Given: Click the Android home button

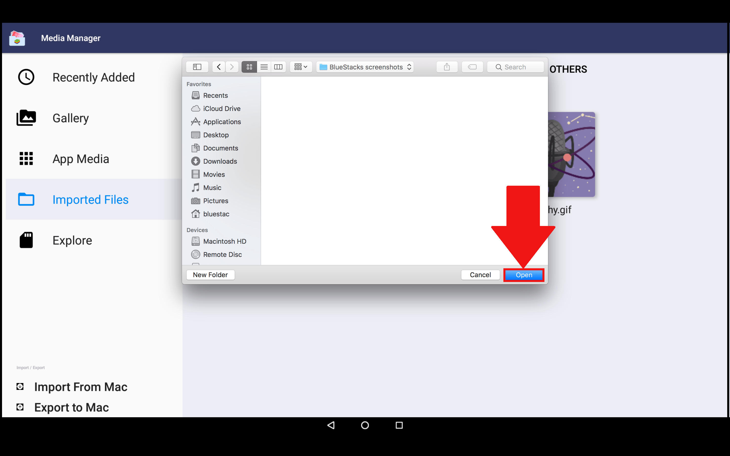Looking at the screenshot, I should (x=365, y=425).
